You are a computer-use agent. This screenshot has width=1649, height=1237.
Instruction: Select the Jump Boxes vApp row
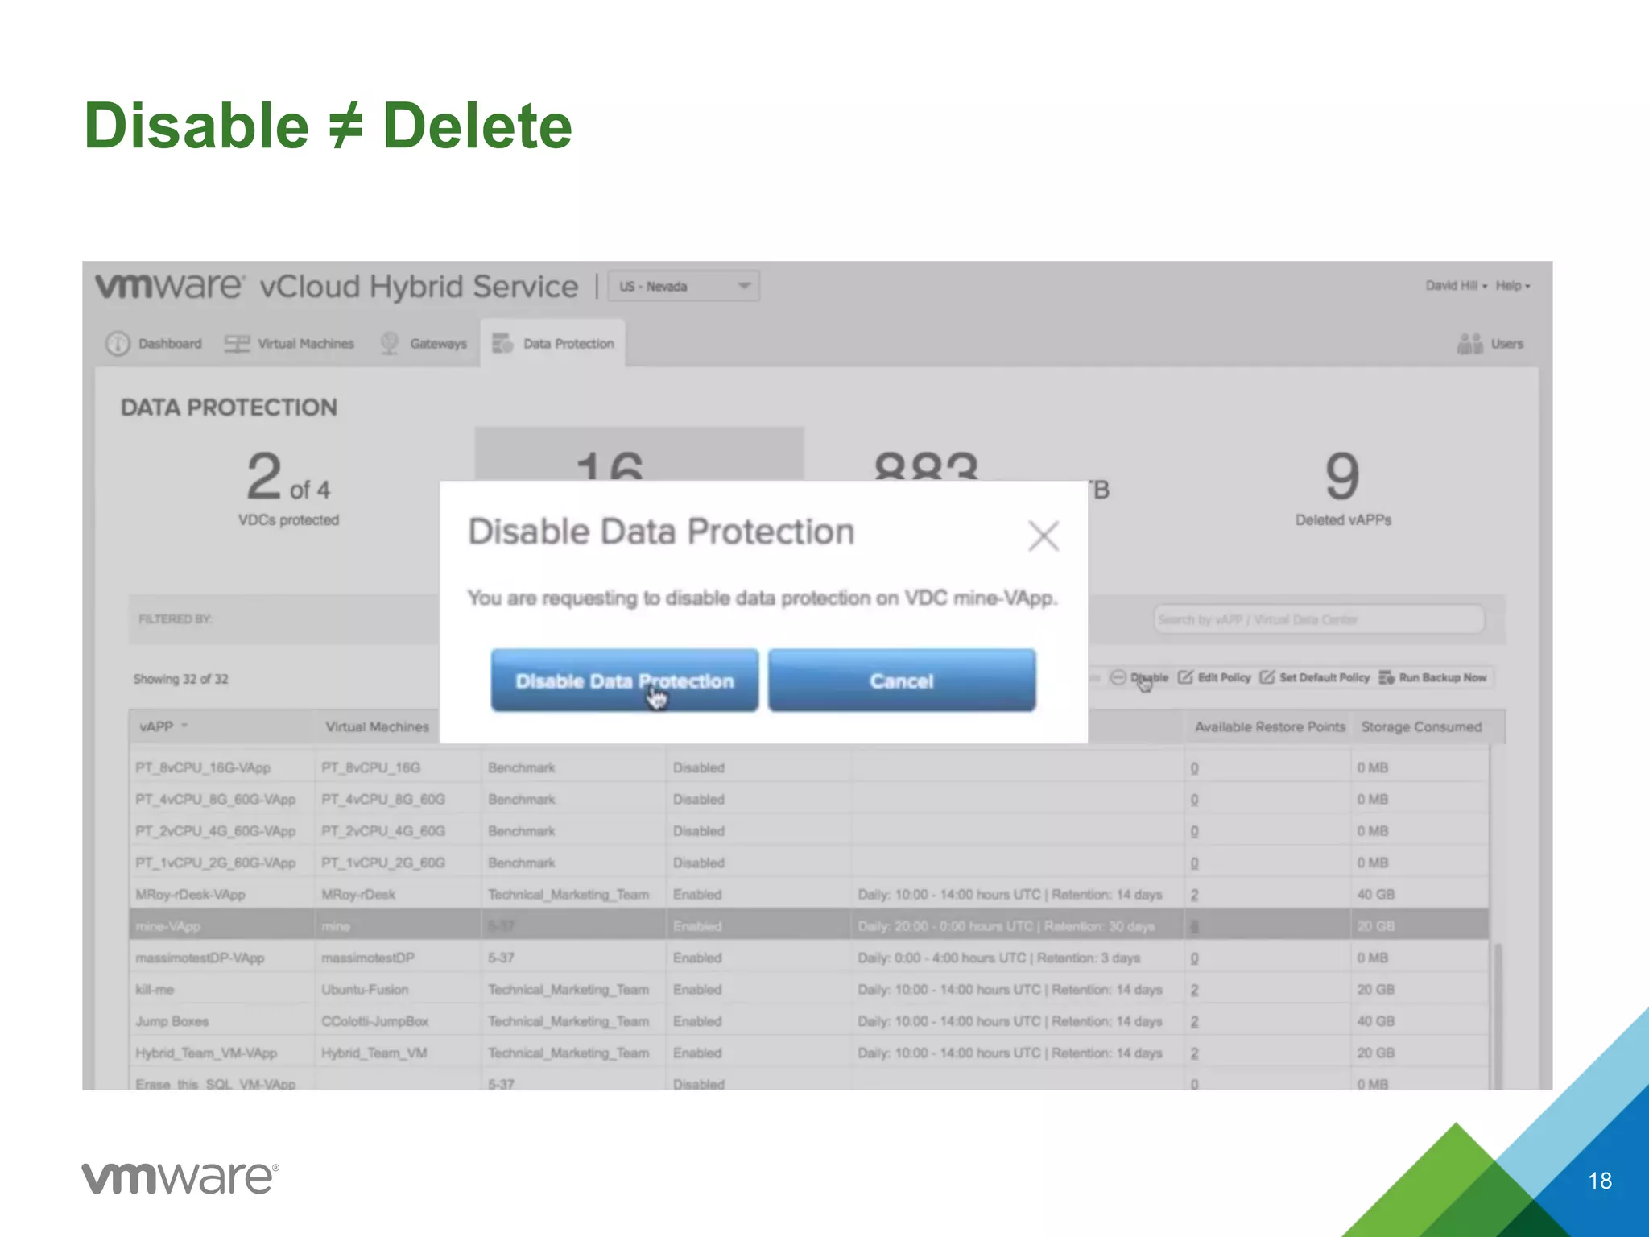[809, 1021]
